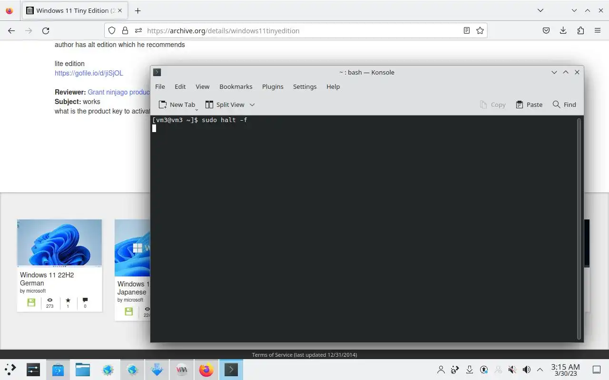The width and height of the screenshot is (609, 380).
Task: Open Konsole Help menu
Action: click(x=333, y=86)
